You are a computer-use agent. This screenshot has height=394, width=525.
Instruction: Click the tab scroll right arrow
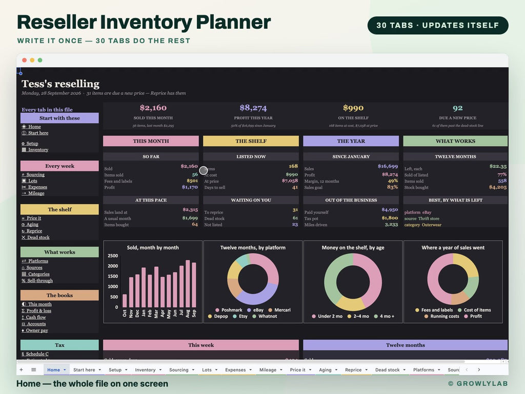click(x=479, y=369)
